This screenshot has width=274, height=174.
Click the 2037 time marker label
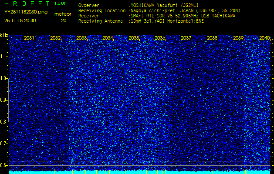click(x=186, y=38)
